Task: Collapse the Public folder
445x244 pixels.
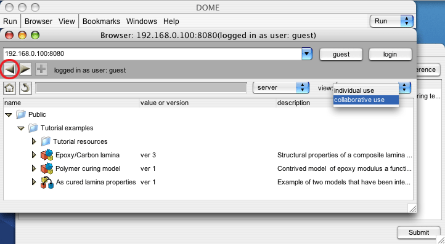Action: (x=9, y=115)
